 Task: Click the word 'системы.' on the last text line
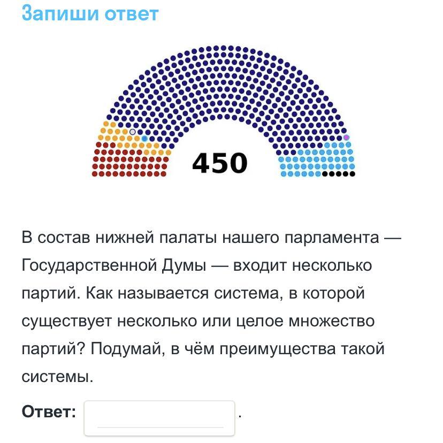pos(58,377)
